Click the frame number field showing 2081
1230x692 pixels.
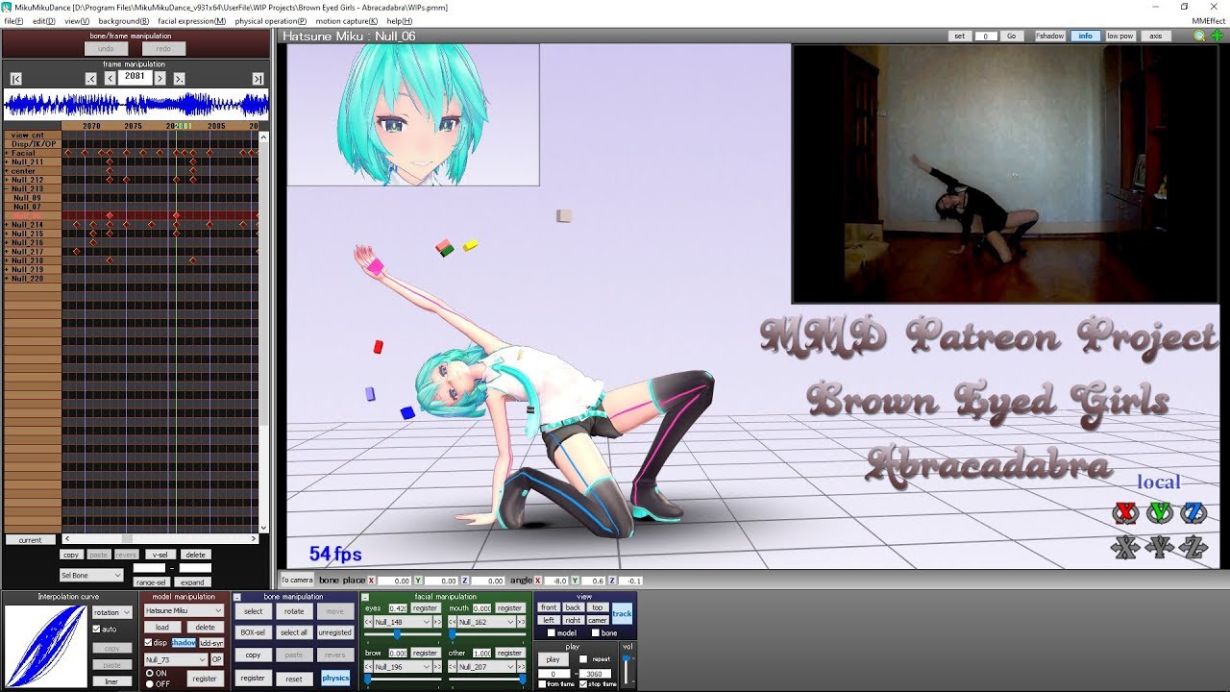[x=135, y=77]
